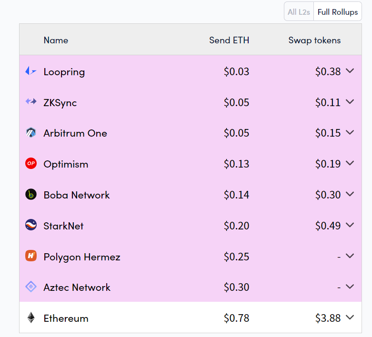
Task: Open the Arbitrum One name link
Action: coord(75,133)
